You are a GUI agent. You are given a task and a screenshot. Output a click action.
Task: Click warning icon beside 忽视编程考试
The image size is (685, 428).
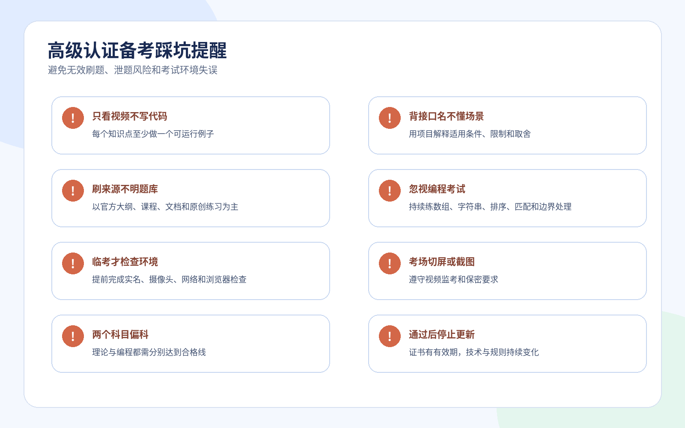click(390, 190)
